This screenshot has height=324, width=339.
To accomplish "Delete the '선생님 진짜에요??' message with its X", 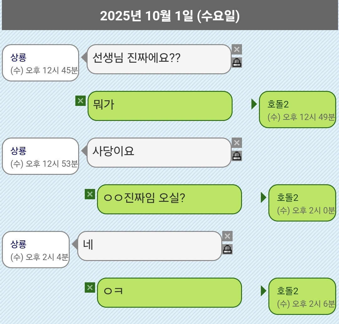I will point(237,49).
